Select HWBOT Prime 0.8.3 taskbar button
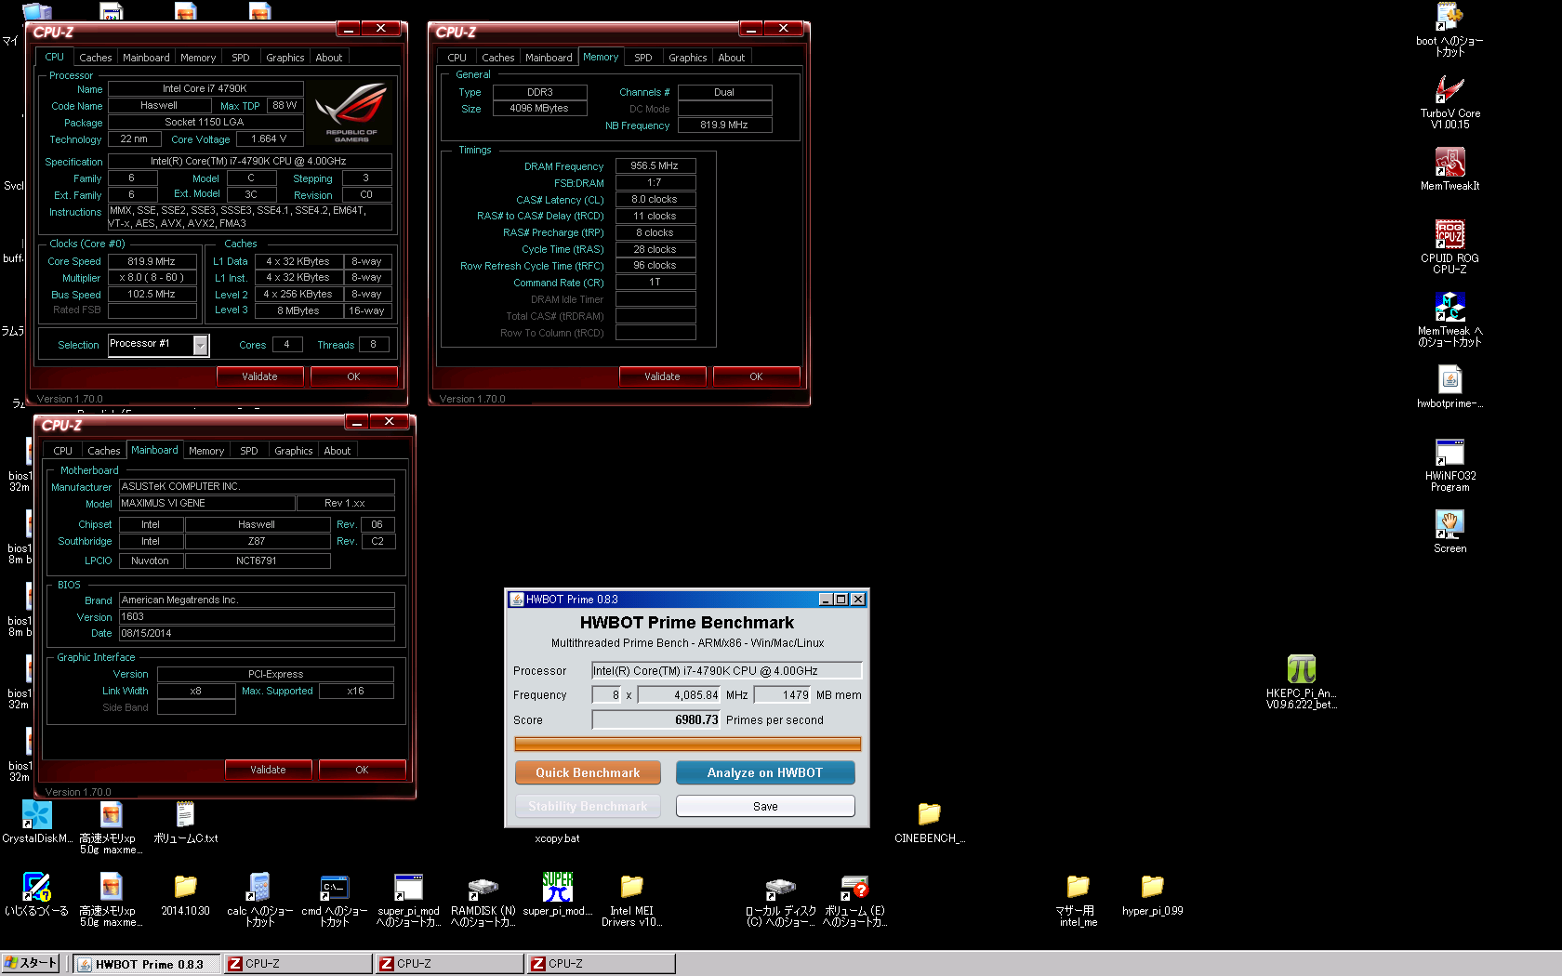This screenshot has width=1562, height=976. [147, 964]
